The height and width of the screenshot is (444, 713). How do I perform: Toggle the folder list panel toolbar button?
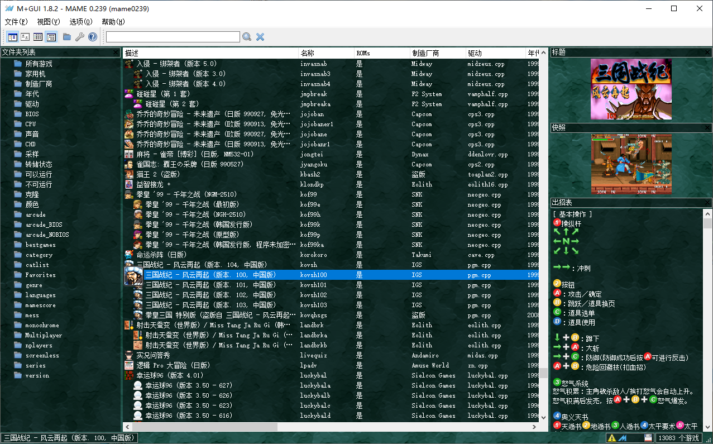tap(12, 37)
